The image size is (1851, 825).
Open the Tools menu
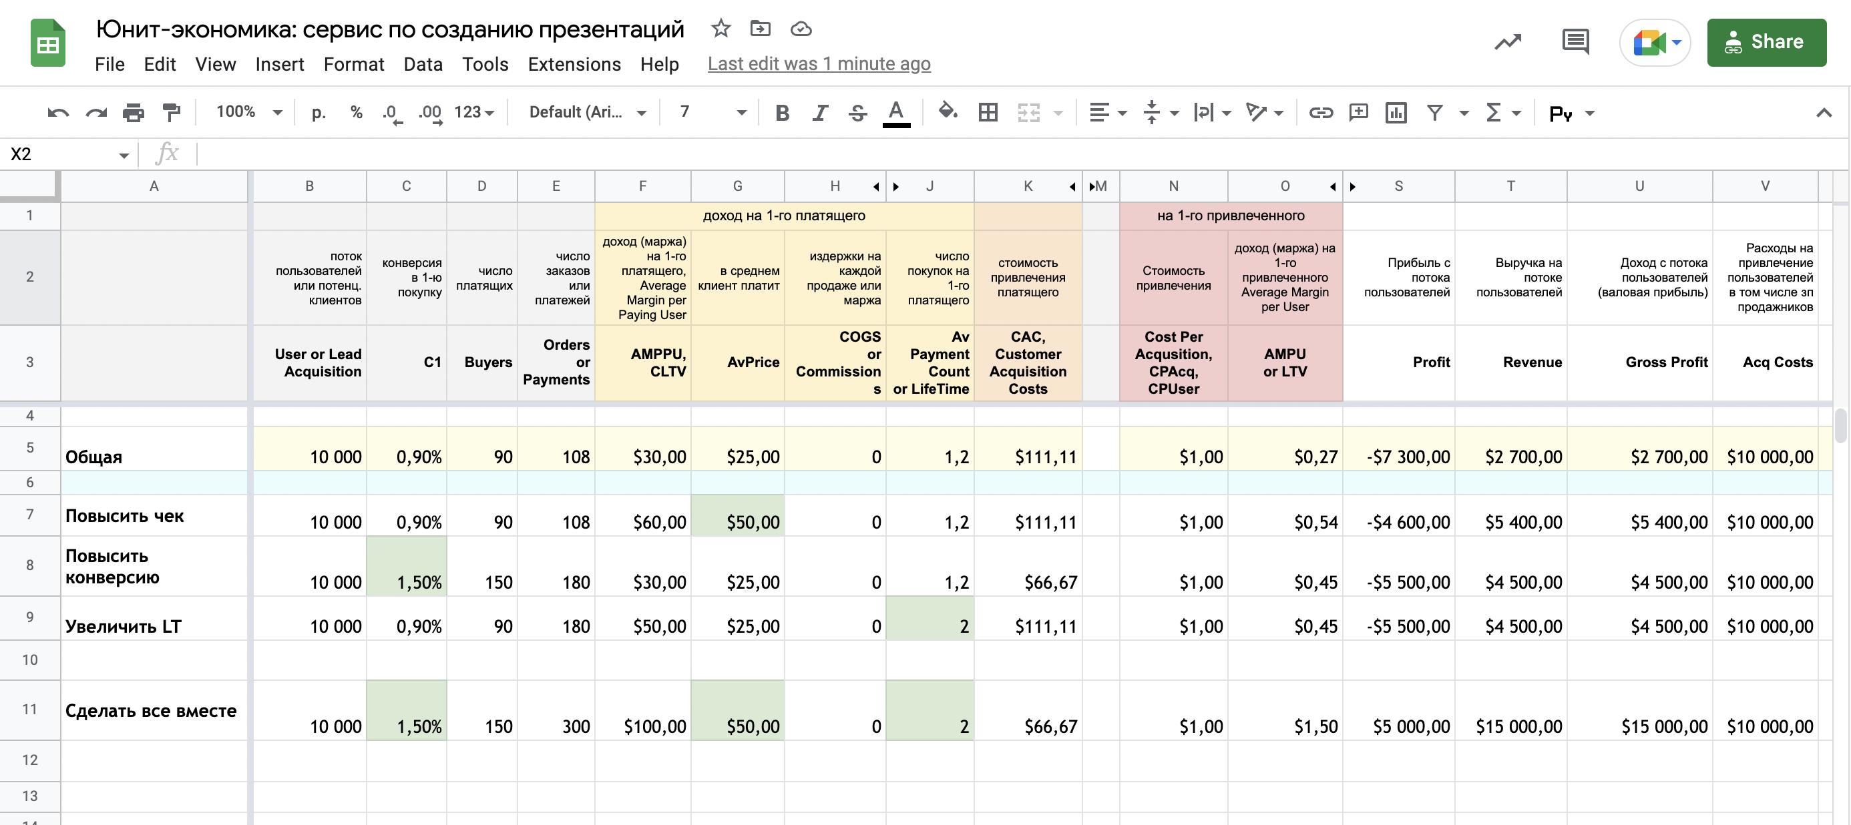coord(485,64)
